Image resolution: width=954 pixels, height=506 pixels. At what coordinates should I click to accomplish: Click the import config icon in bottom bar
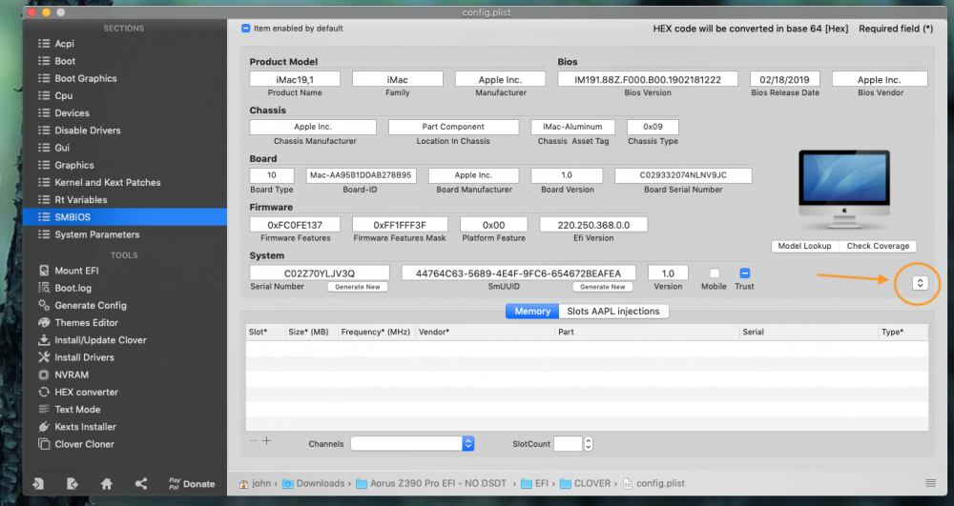[x=38, y=483]
